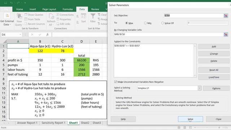
Task: Select the Min radio button
Action: [x=145, y=23]
